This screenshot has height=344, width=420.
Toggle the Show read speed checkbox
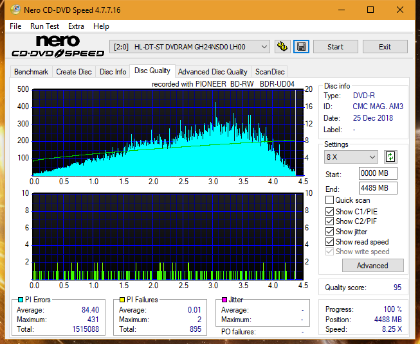[329, 241]
